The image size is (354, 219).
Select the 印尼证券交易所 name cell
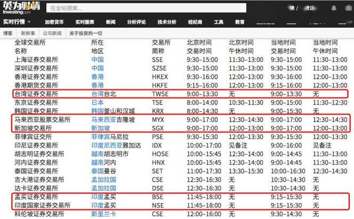tap(36, 145)
